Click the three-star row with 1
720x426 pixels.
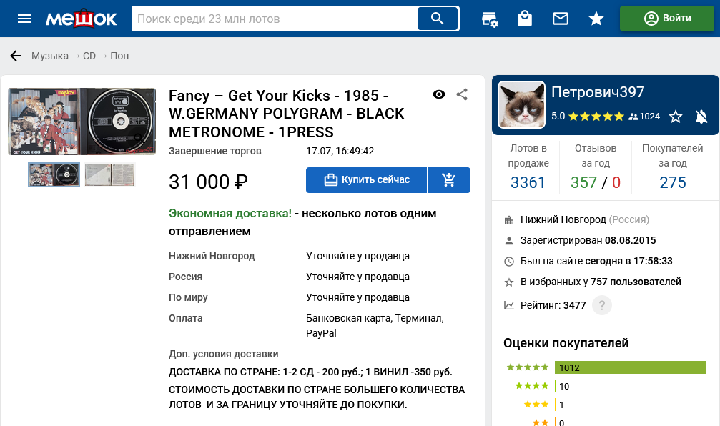click(544, 405)
